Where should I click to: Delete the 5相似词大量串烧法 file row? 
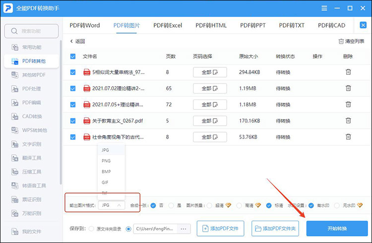tap(348, 72)
